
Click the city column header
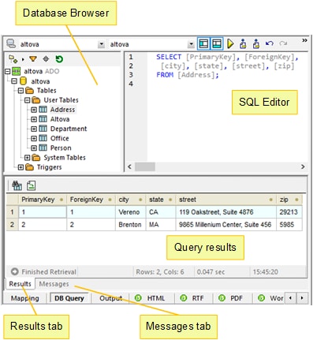[130, 200]
